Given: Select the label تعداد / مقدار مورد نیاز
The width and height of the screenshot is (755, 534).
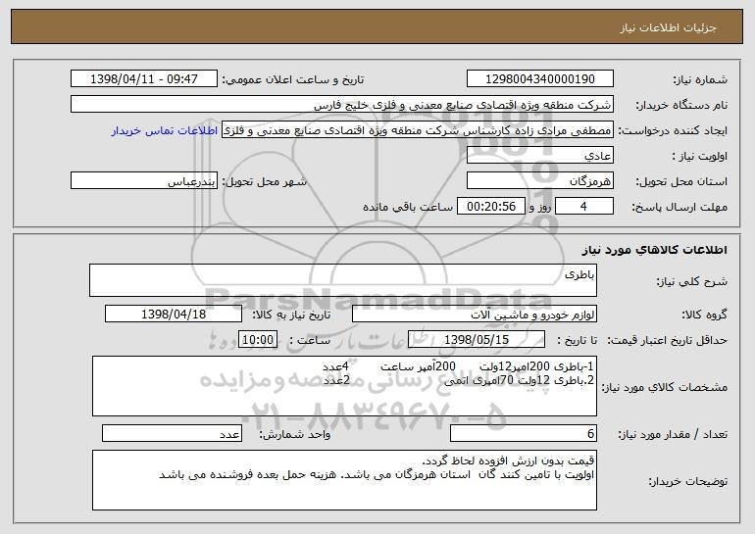Looking at the screenshot, I should click(x=673, y=434).
